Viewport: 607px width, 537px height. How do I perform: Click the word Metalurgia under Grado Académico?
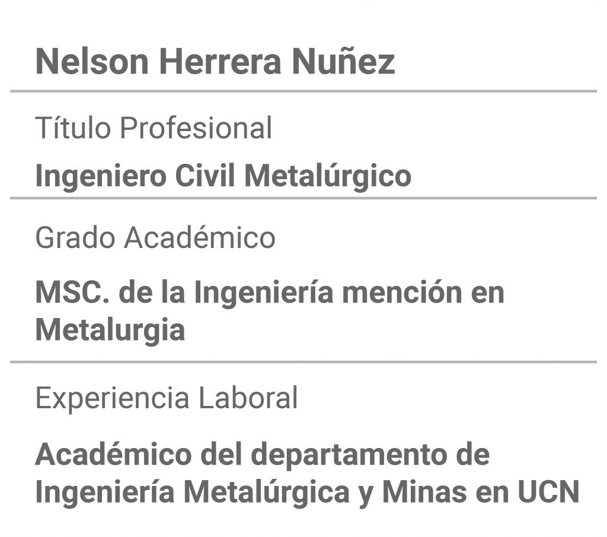110,331
